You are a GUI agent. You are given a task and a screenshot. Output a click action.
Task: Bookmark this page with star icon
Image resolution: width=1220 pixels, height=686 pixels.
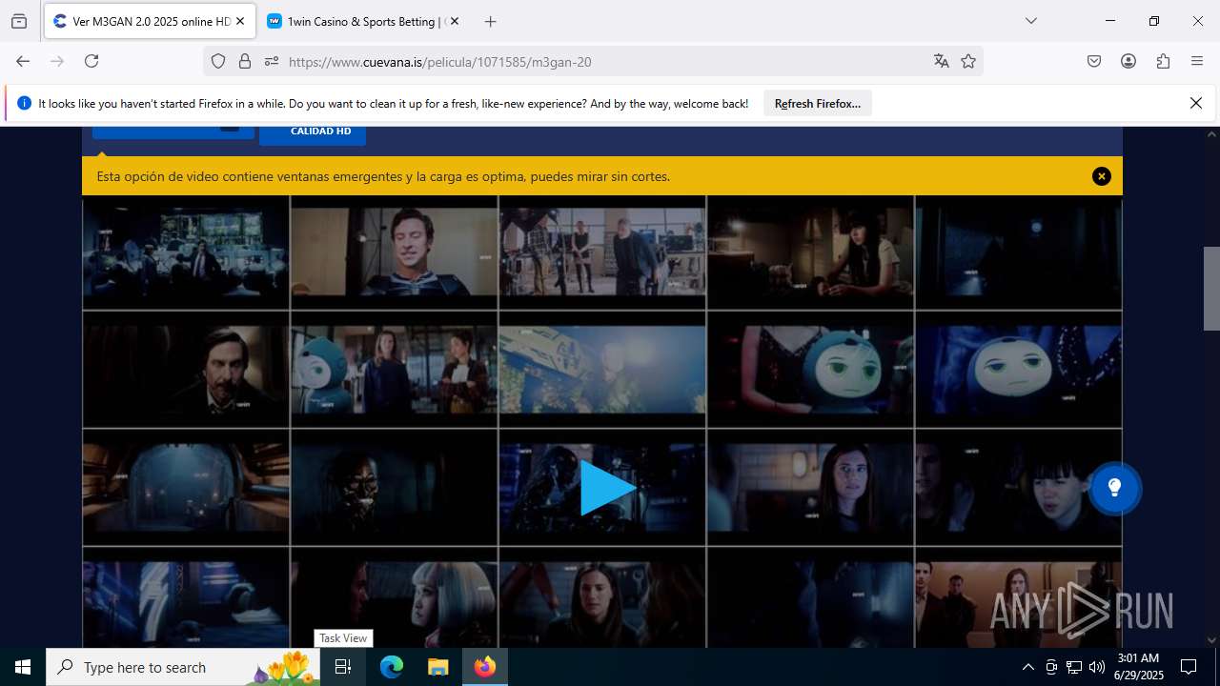(x=968, y=61)
